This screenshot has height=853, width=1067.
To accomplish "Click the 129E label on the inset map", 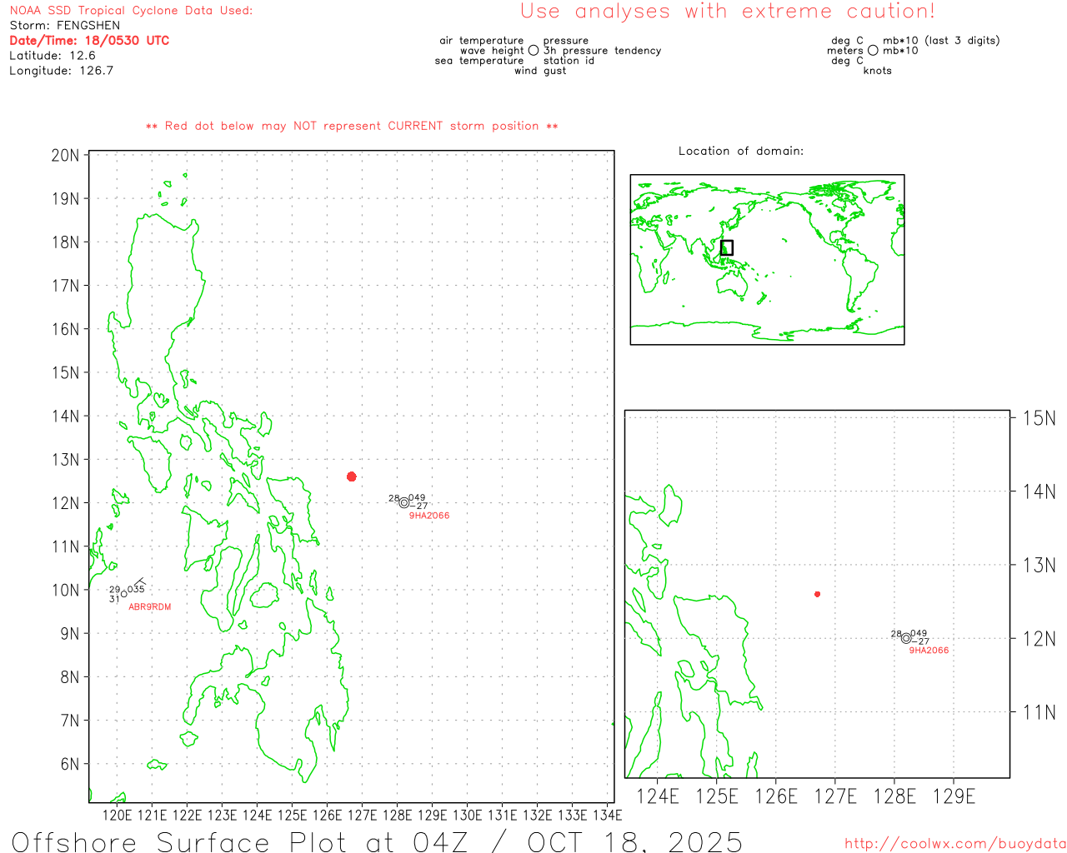I will pos(954,796).
